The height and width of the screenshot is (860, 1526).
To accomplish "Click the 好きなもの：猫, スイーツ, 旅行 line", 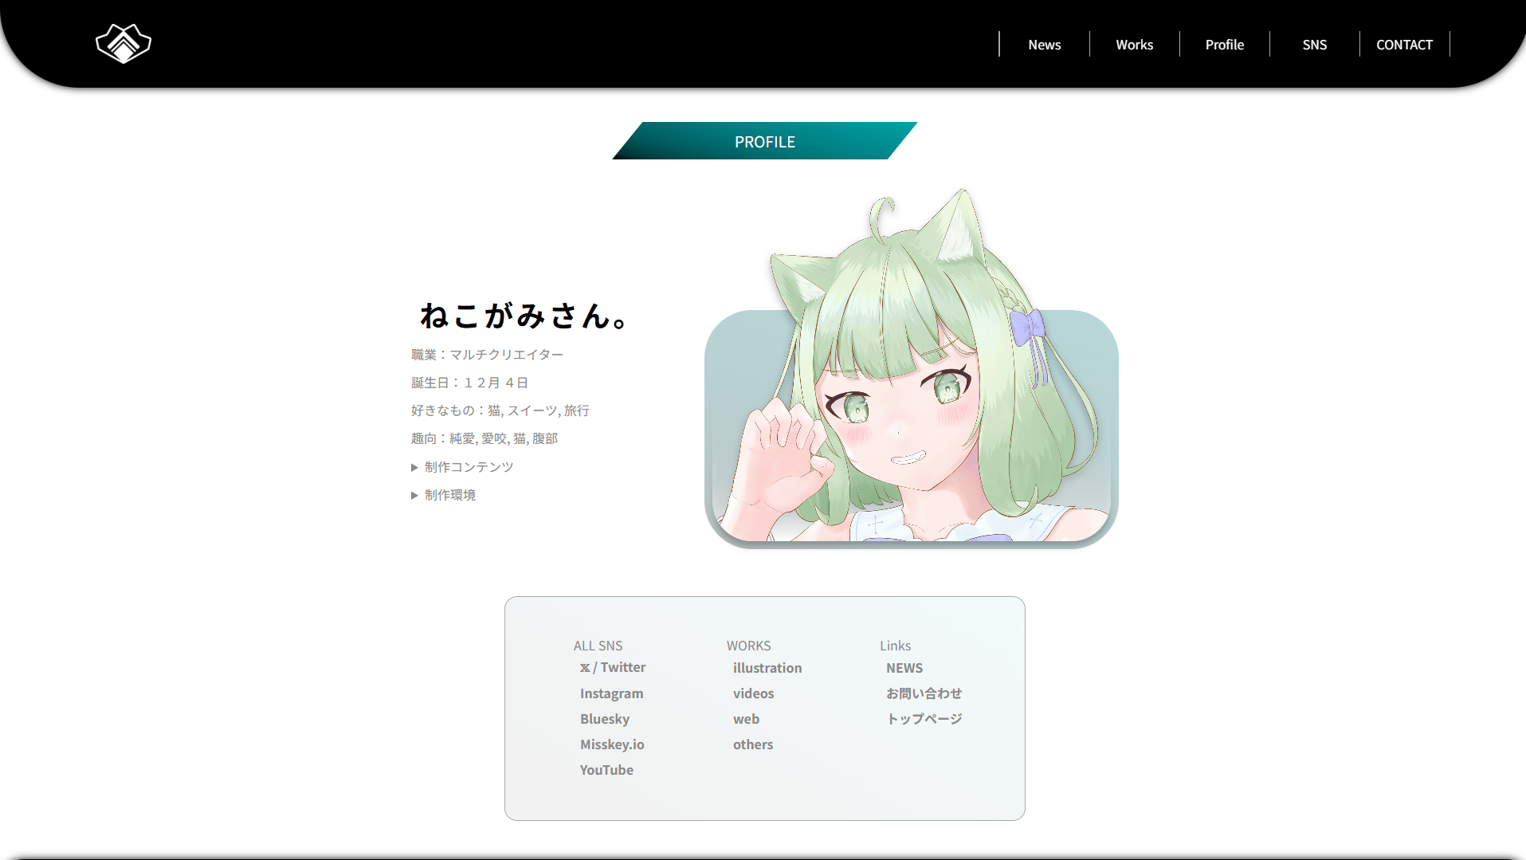I will pos(500,410).
